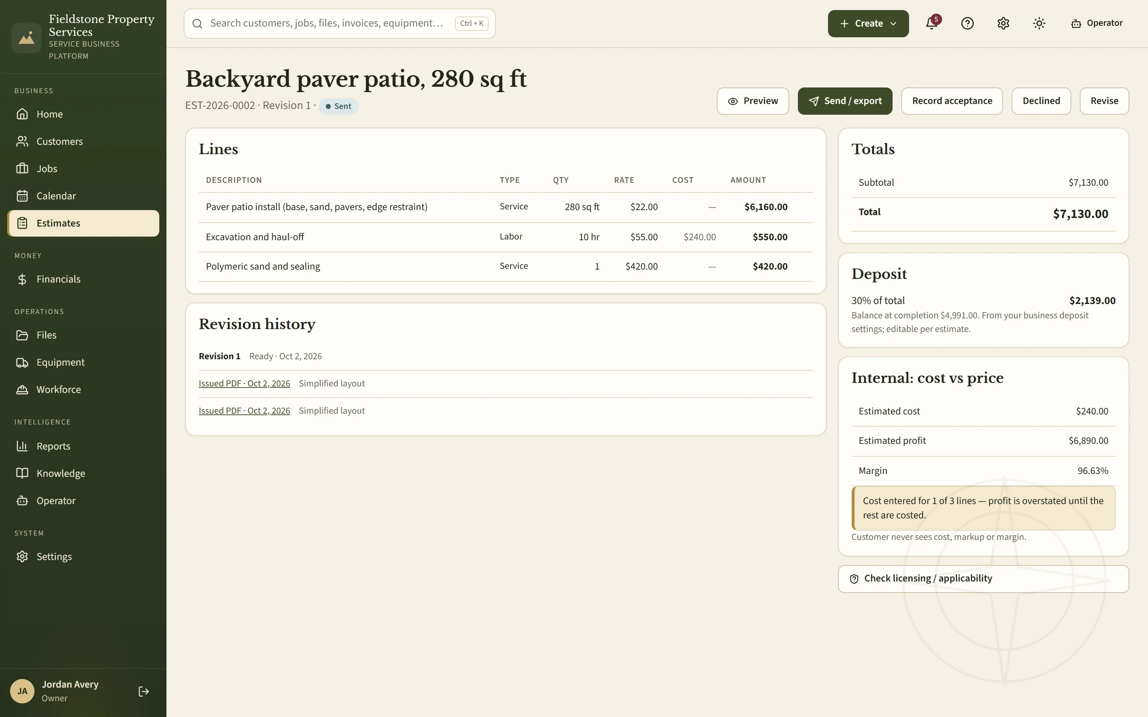Click the 96.63% margin value
Viewport: 1148px width, 717px height.
click(1093, 471)
